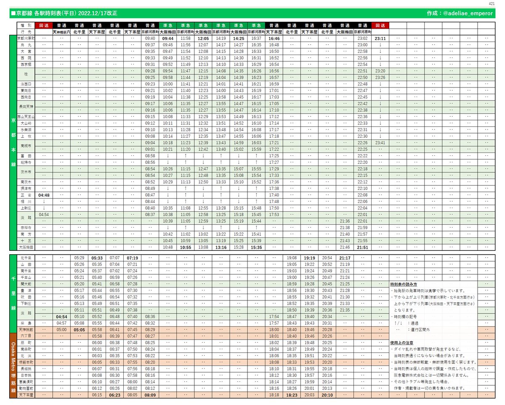Screen dimensions: 505x405
Task: Select the 烏丸 station row label
Action: point(26,45)
